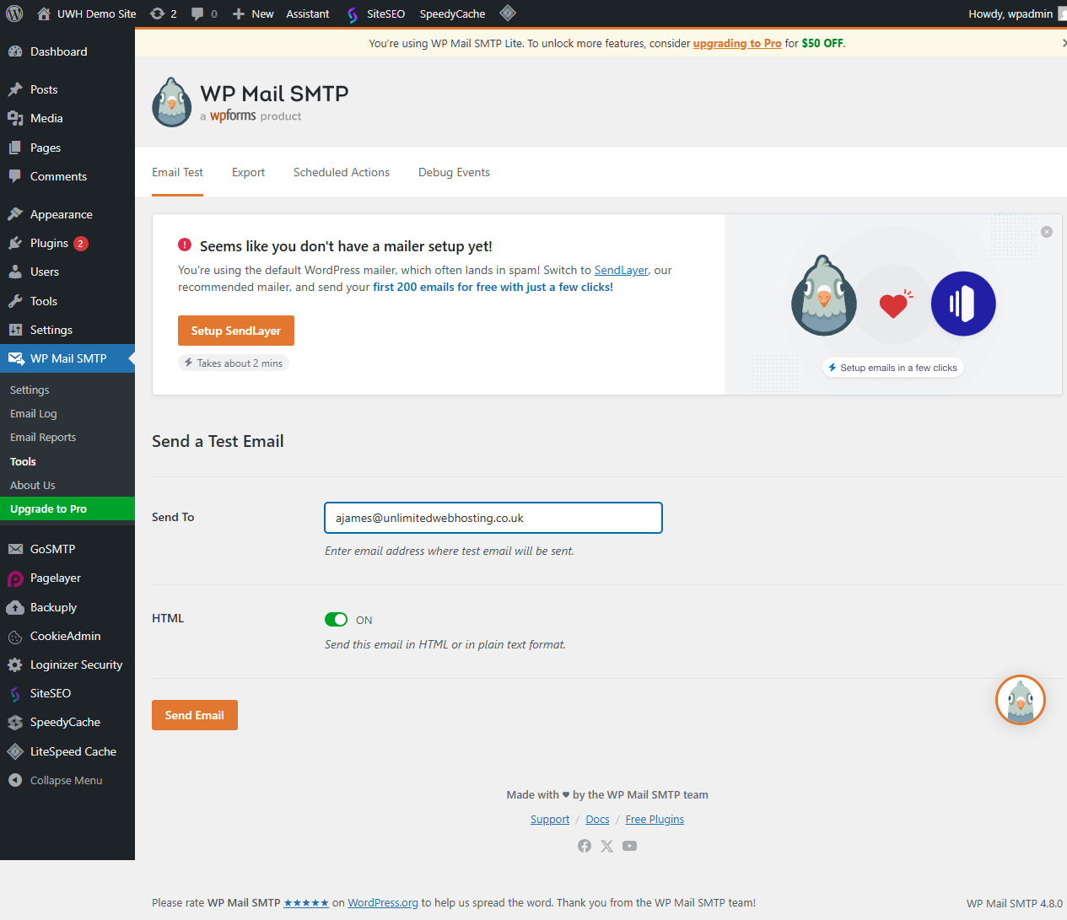Open Email Reports submenu item
The image size is (1067, 920).
click(x=43, y=438)
